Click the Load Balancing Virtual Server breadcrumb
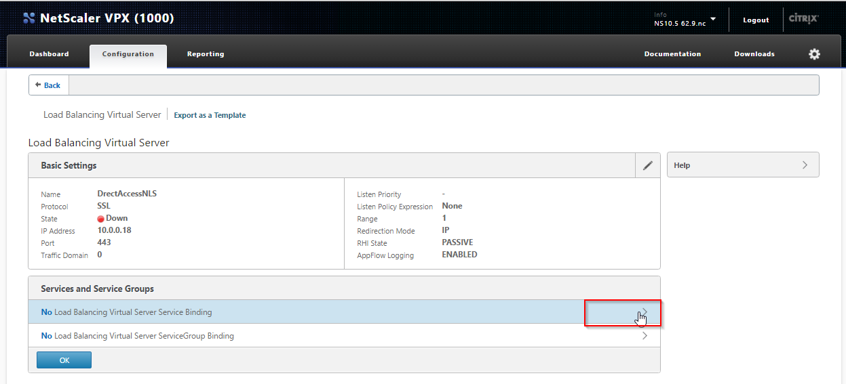This screenshot has width=846, height=384. pos(102,115)
